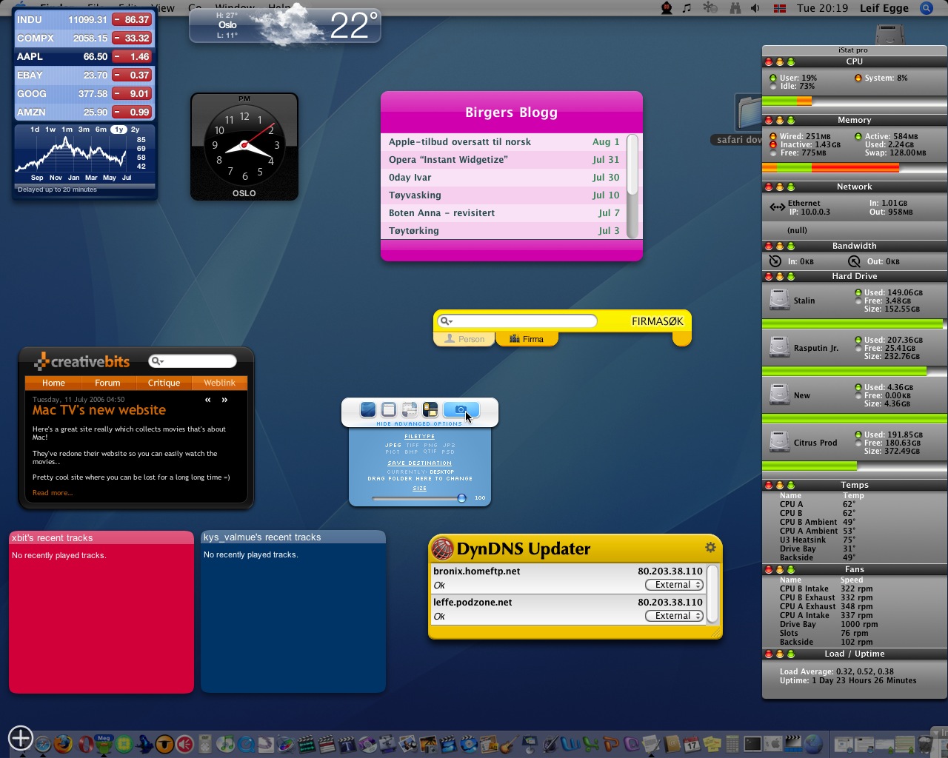Switch stock chart to 6m range

tap(101, 130)
